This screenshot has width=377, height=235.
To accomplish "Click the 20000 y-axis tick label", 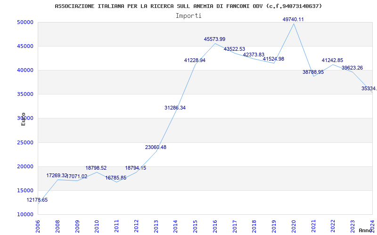I will click(x=25, y=167).
